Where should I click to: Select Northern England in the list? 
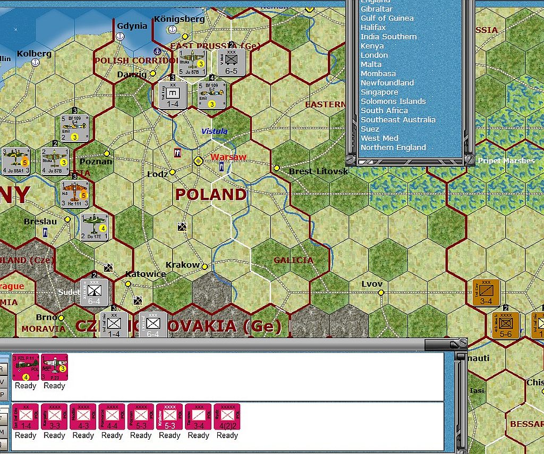coord(394,147)
